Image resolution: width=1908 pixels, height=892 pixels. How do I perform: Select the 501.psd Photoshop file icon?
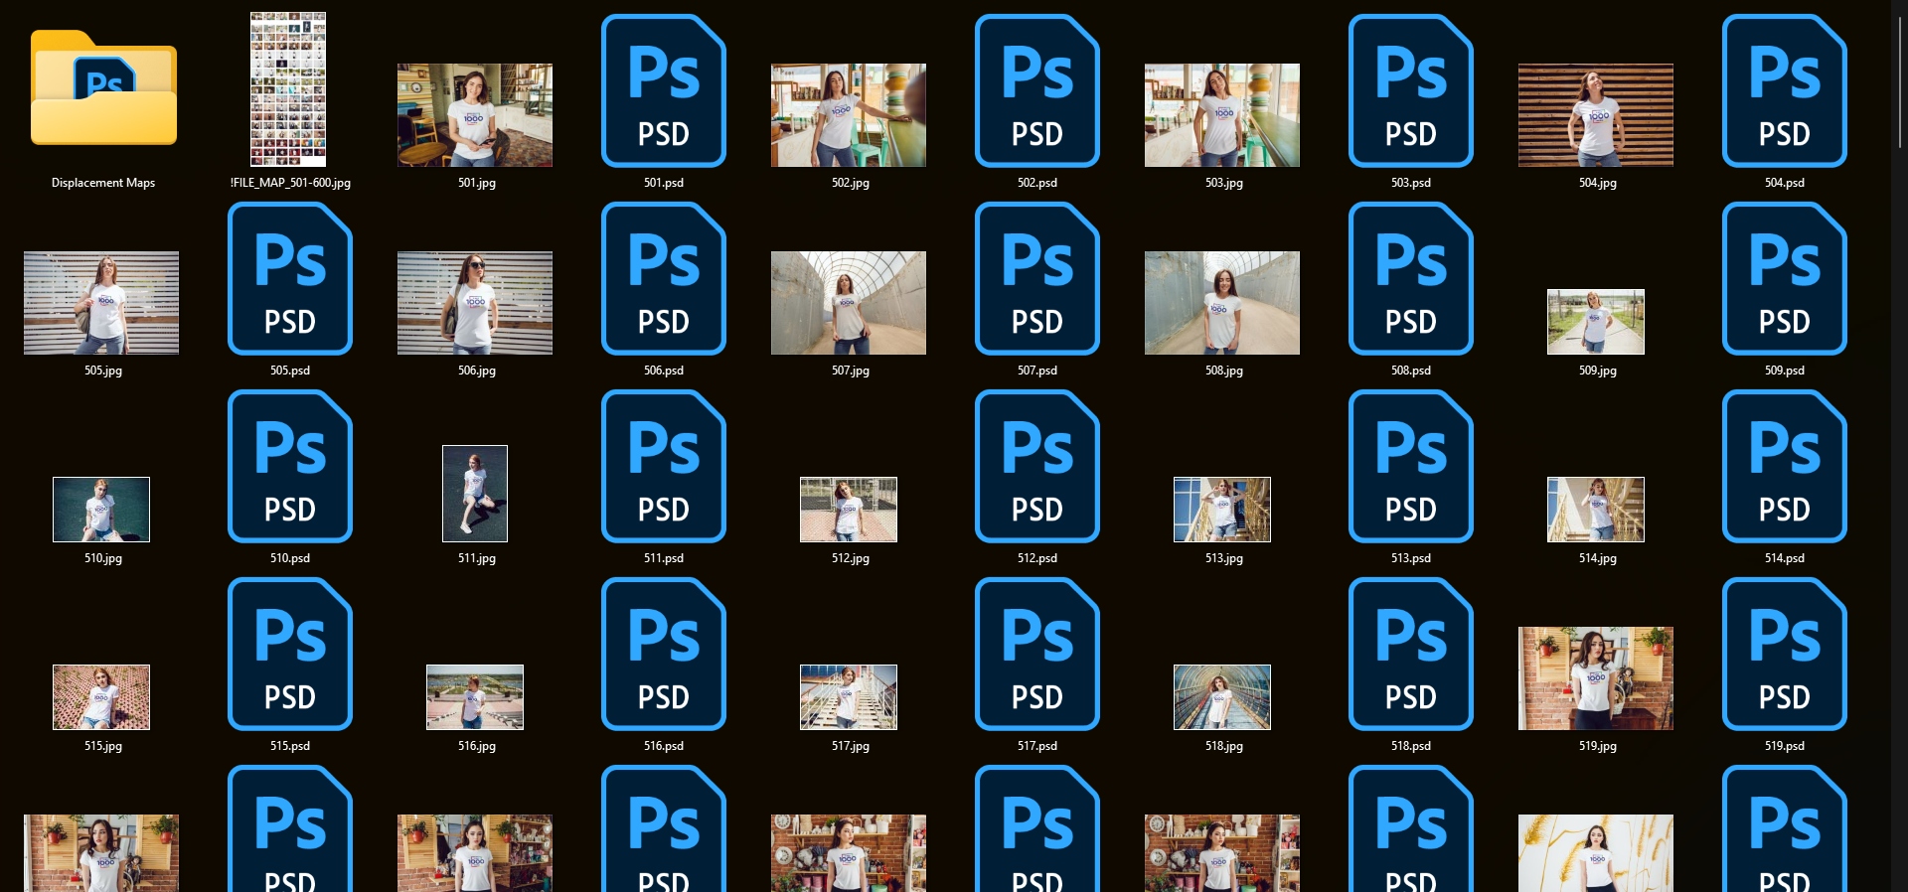(x=663, y=91)
